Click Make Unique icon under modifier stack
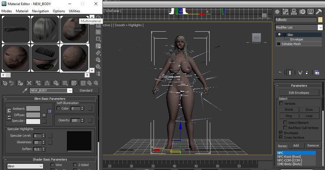This screenshot has width=325, height=170. tap(300, 72)
